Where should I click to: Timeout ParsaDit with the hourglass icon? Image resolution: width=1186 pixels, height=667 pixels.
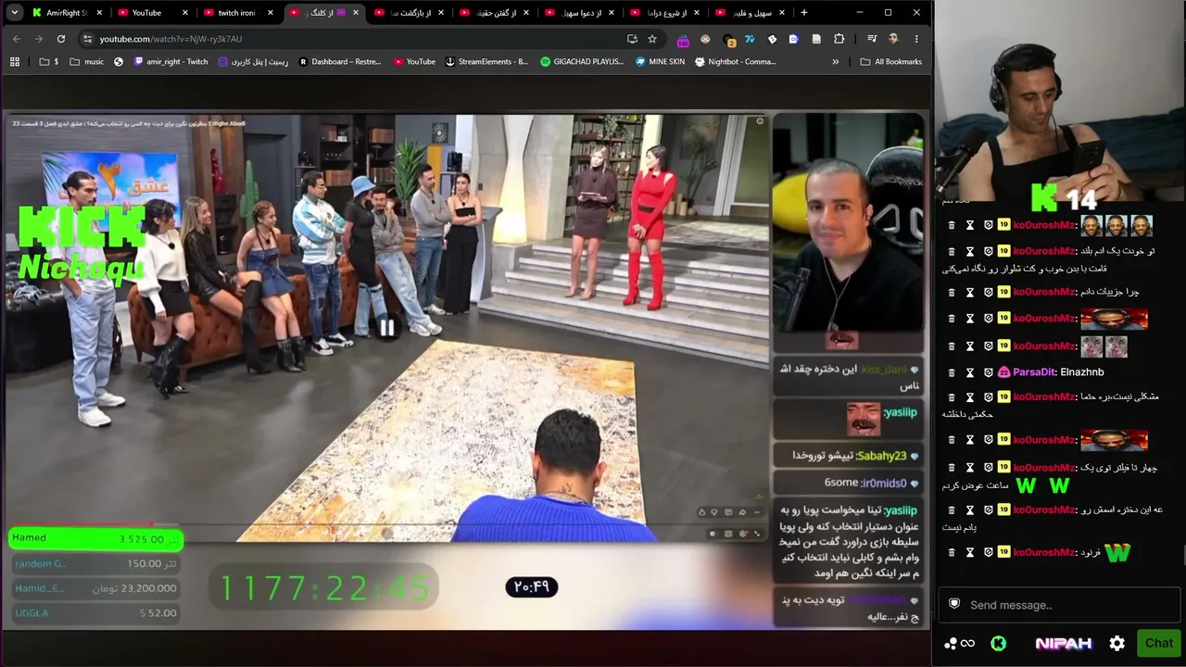(970, 372)
